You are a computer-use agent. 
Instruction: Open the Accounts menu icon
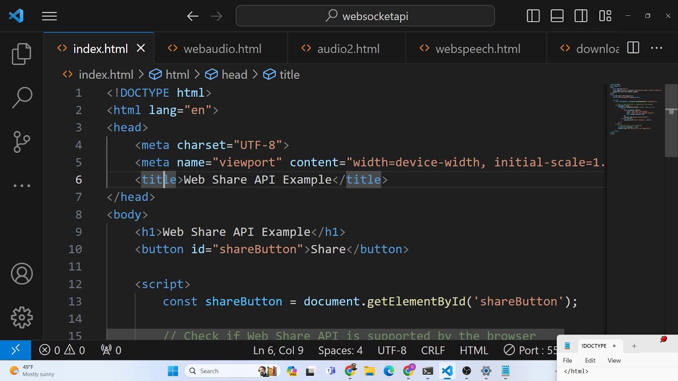coord(22,274)
